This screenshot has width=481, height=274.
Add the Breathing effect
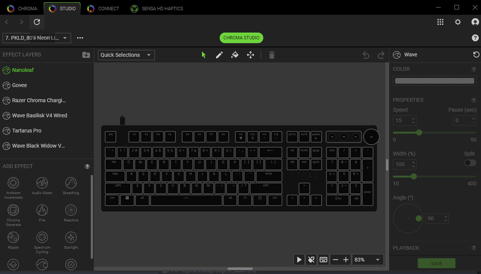pos(71,186)
